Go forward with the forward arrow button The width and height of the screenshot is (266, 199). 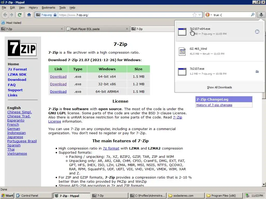coord(11,15)
